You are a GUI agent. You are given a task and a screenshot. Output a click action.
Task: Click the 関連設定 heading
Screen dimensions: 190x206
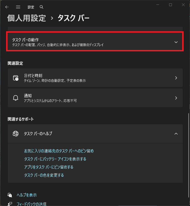click(x=15, y=63)
